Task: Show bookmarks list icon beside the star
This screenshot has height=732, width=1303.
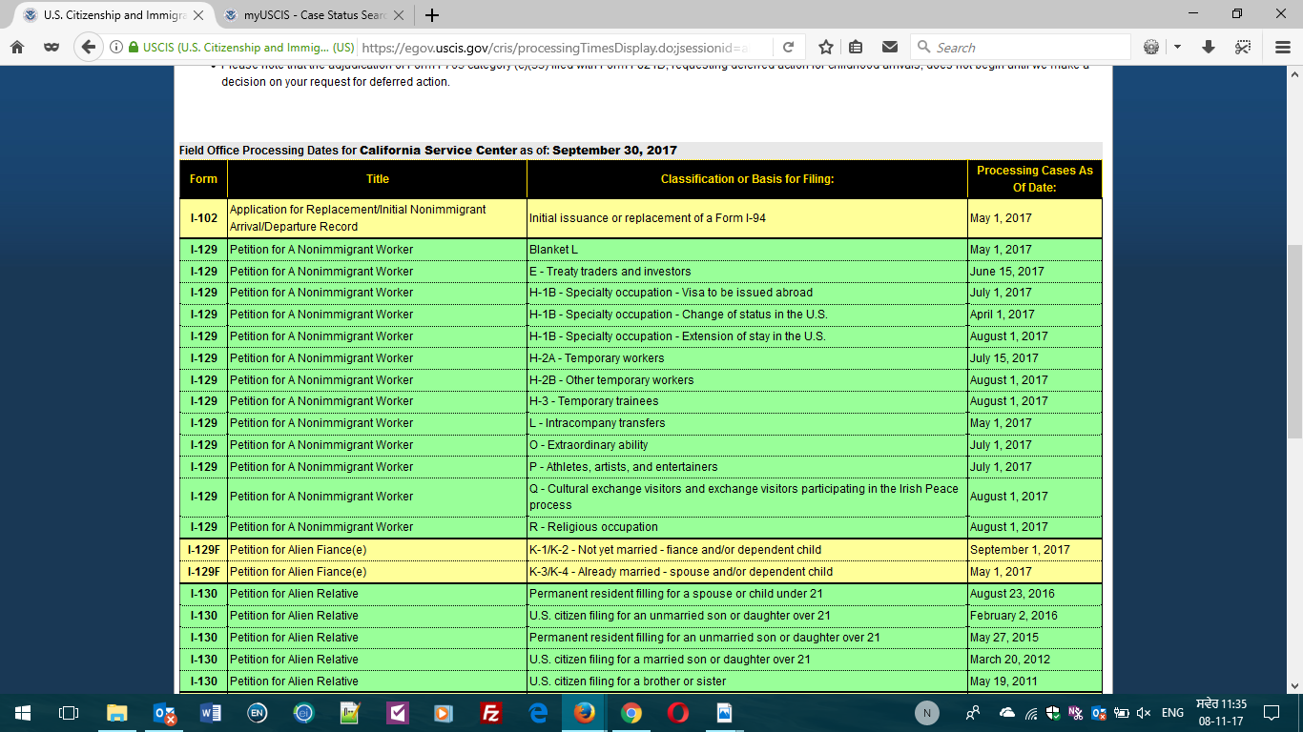Action: pos(856,47)
